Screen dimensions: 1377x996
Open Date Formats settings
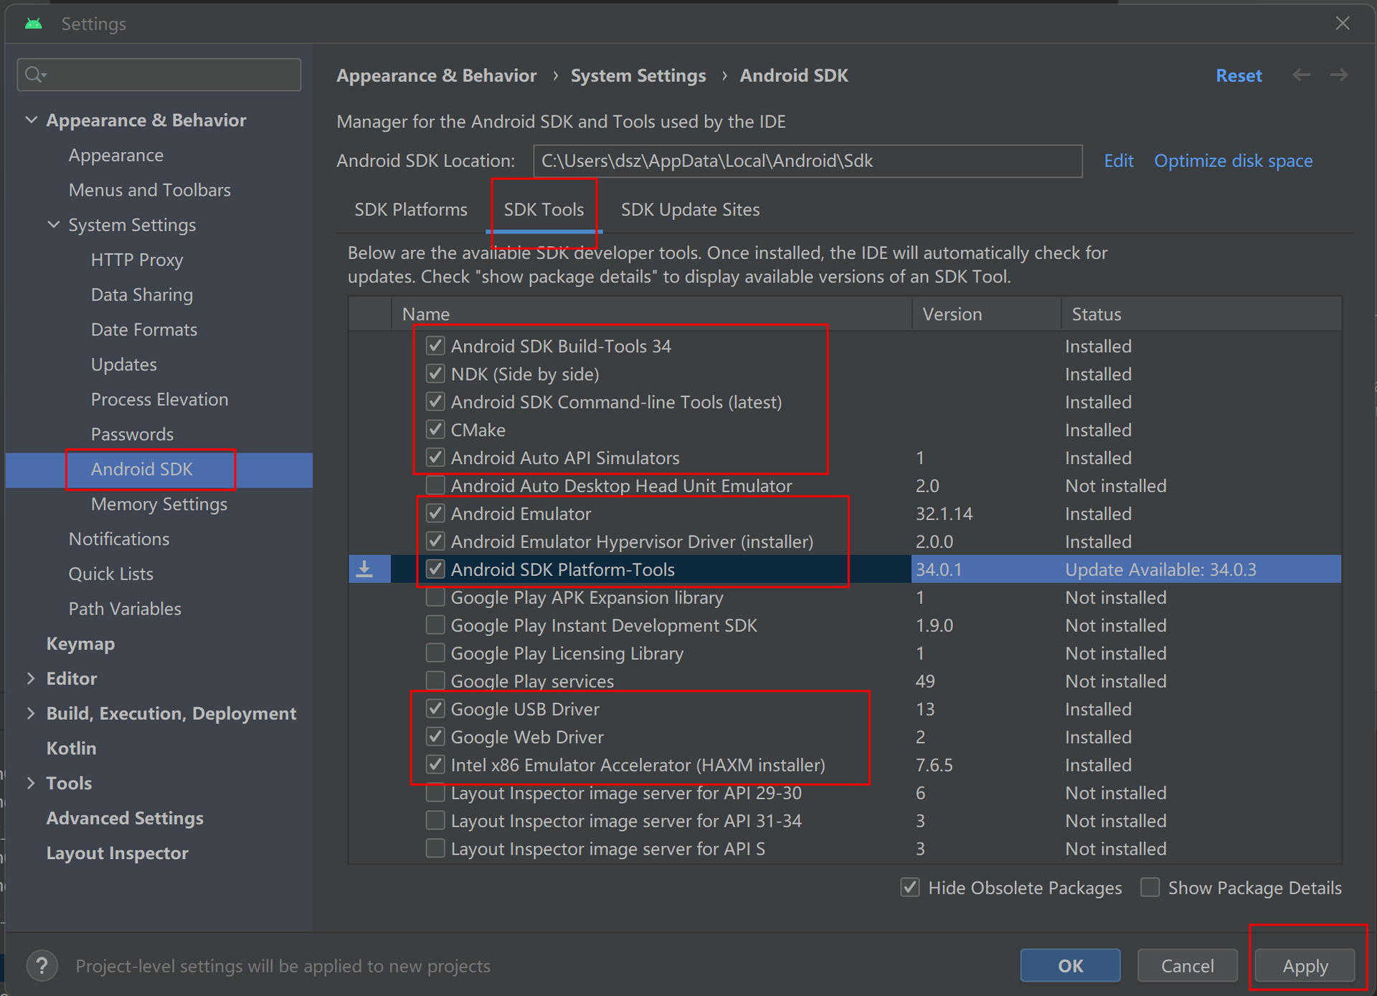point(144,330)
